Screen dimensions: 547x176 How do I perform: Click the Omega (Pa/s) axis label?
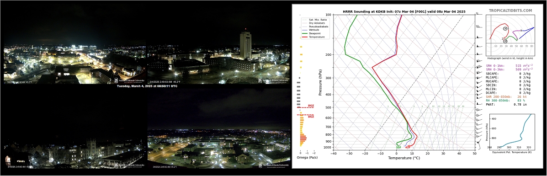pyautogui.click(x=307, y=158)
